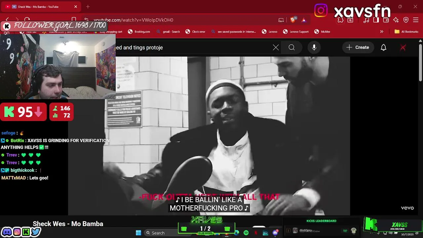
Task: Start YouTube voice search with microphone
Action: [x=314, y=47]
